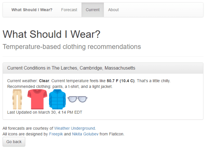
Task: Click the blue puffer jacket icon
Action: tap(57, 99)
